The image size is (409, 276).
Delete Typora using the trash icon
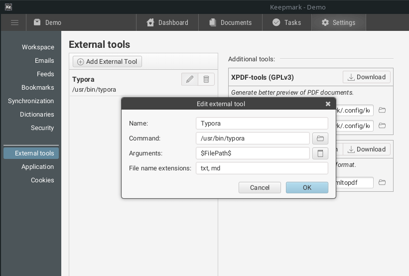click(206, 79)
